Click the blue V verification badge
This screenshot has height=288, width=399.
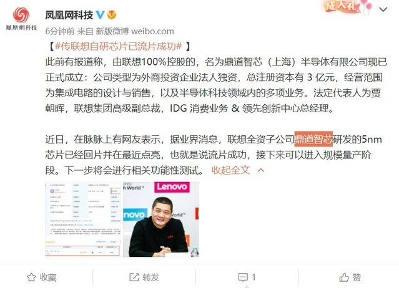pos(100,15)
